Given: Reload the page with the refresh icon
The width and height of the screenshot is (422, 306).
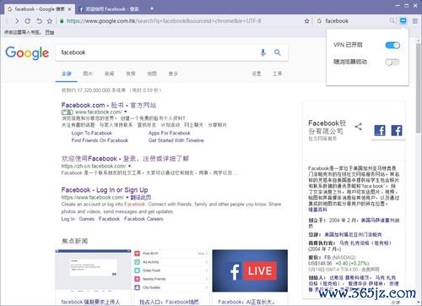Looking at the screenshot, I should 28,21.
